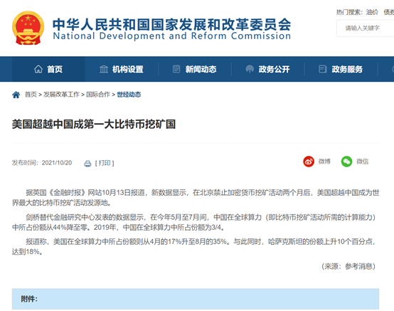Click the 微信 share label
This screenshot has width=394, height=311.
coord(362,162)
